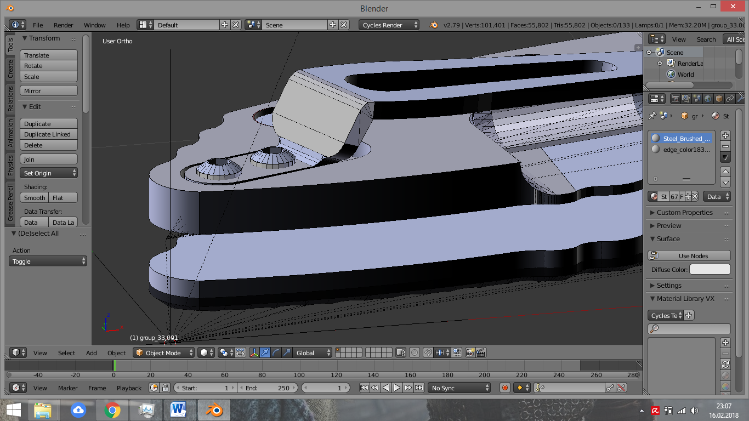Image resolution: width=749 pixels, height=421 pixels.
Task: Click the Translate button
Action: coord(49,55)
